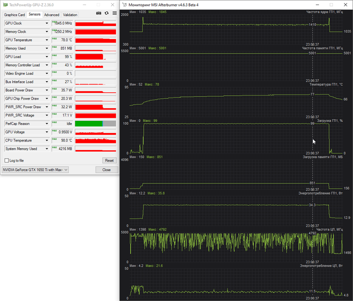Click the MAX indicator beside GPU Temperature value
This screenshot has height=301, width=353.
point(54,39)
